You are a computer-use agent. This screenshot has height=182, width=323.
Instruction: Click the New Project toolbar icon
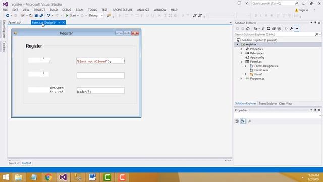[x=23, y=16]
